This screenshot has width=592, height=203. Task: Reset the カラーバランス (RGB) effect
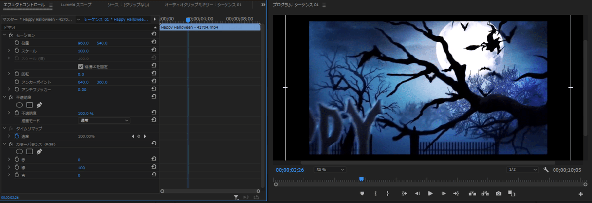pyautogui.click(x=154, y=144)
